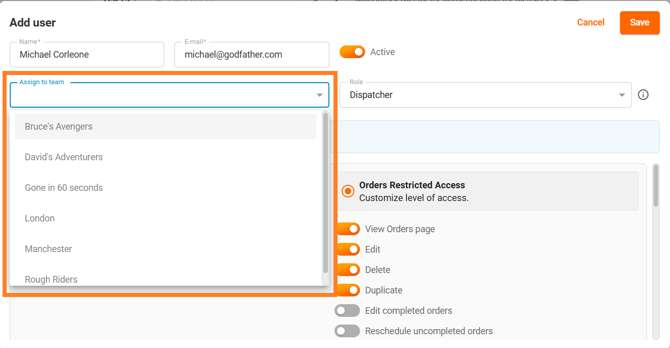Click the role info icon

tap(643, 95)
